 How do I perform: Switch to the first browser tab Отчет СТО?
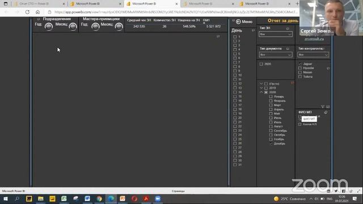tap(39, 4)
